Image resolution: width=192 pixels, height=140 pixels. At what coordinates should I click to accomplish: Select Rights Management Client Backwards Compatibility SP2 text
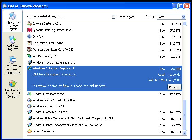click(73, 118)
